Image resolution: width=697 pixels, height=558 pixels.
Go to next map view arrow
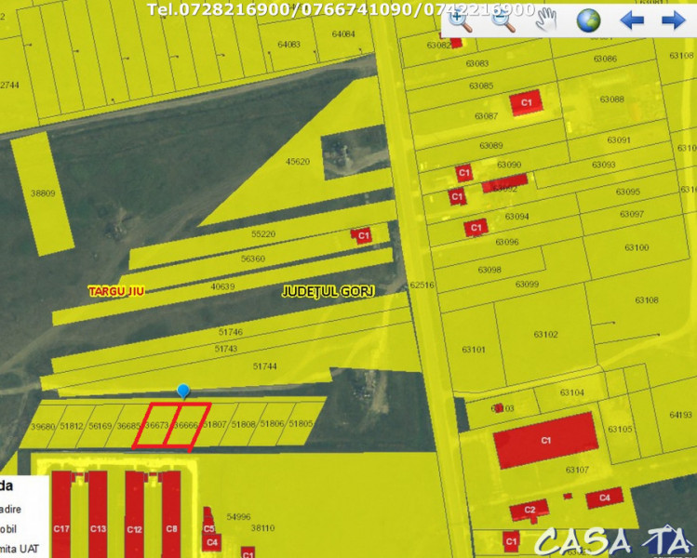click(x=673, y=20)
